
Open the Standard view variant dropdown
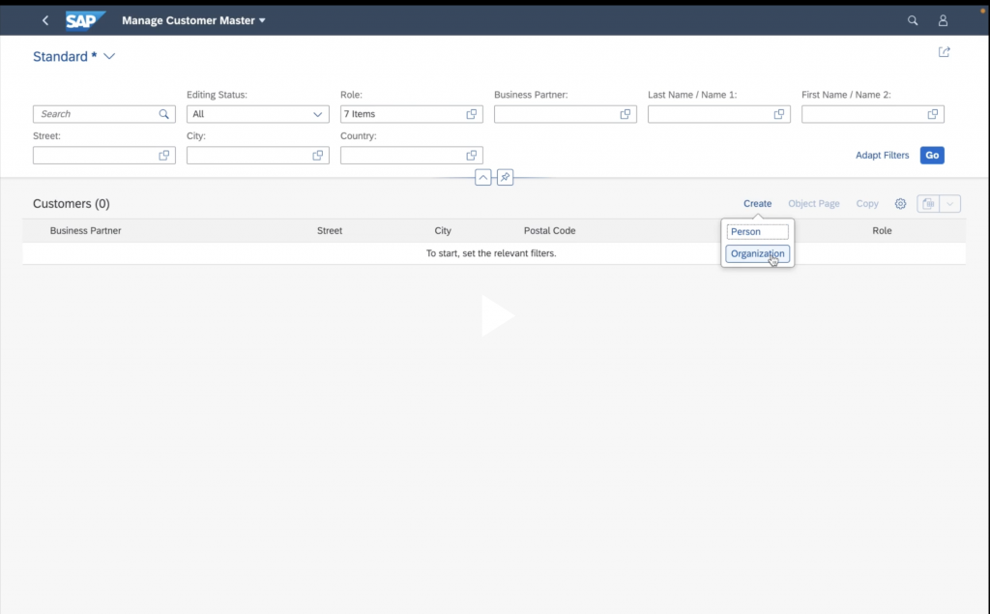coord(109,57)
